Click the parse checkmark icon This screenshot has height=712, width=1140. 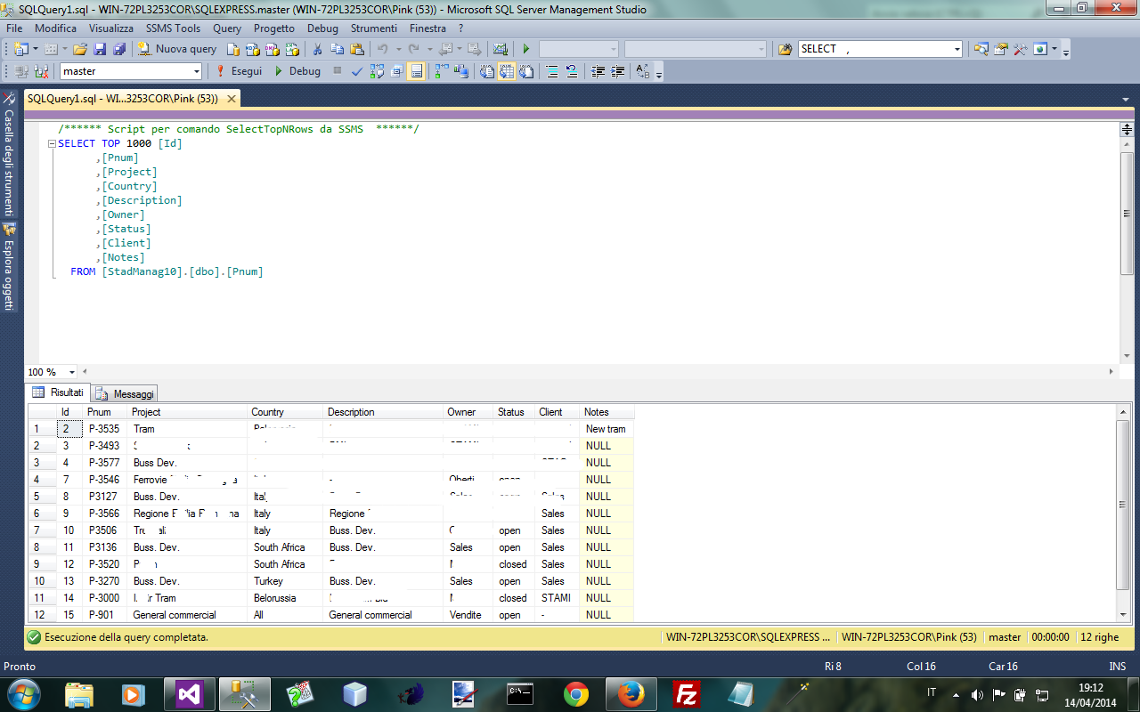[x=357, y=71]
